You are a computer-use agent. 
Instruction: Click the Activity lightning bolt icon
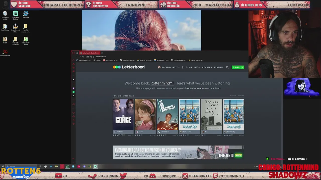(183, 67)
